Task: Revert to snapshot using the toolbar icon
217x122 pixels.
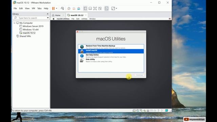Action: tap(74, 8)
